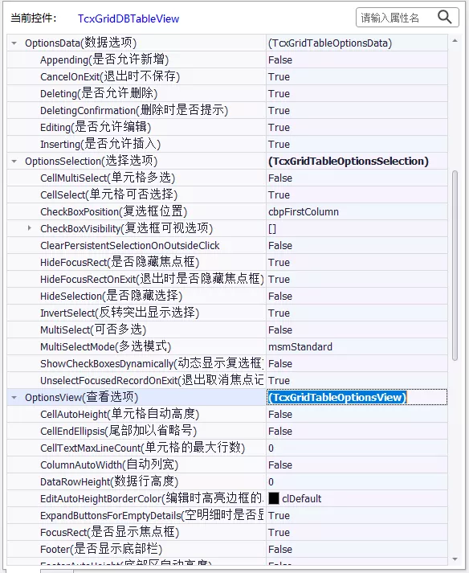
Task: Click the scroll down arrow
Action: 455,559
